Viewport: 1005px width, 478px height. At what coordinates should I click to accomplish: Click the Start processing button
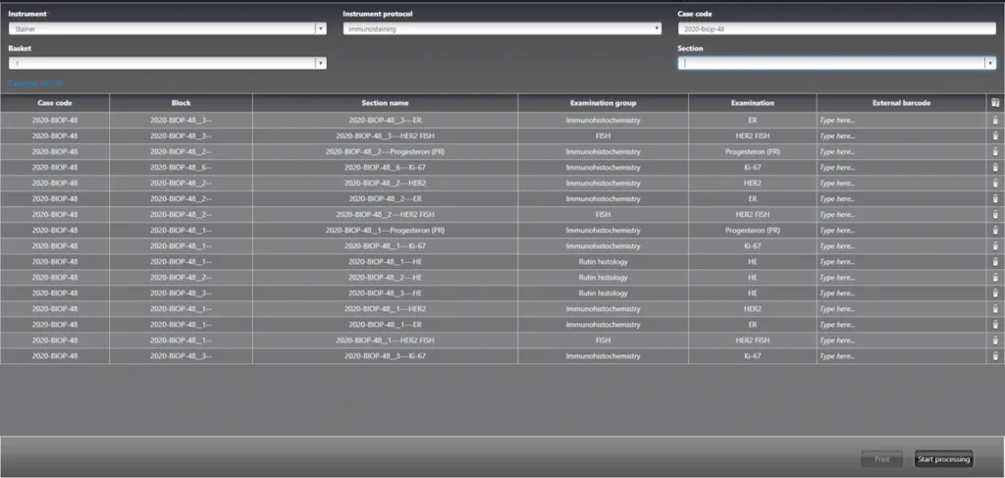tap(943, 459)
